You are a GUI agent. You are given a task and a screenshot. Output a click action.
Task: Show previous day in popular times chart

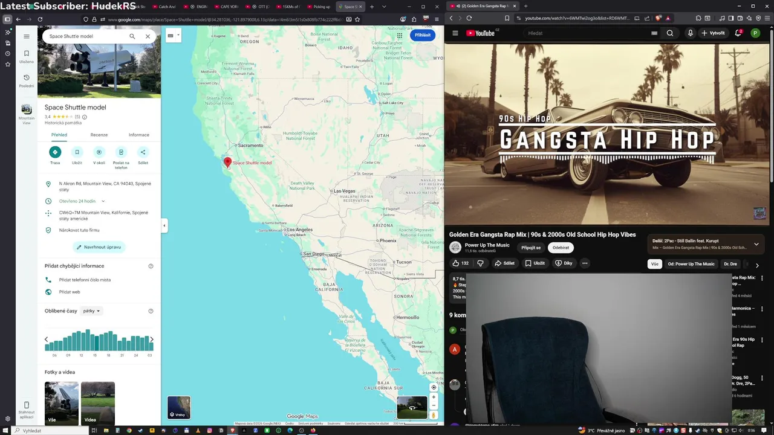coord(47,340)
